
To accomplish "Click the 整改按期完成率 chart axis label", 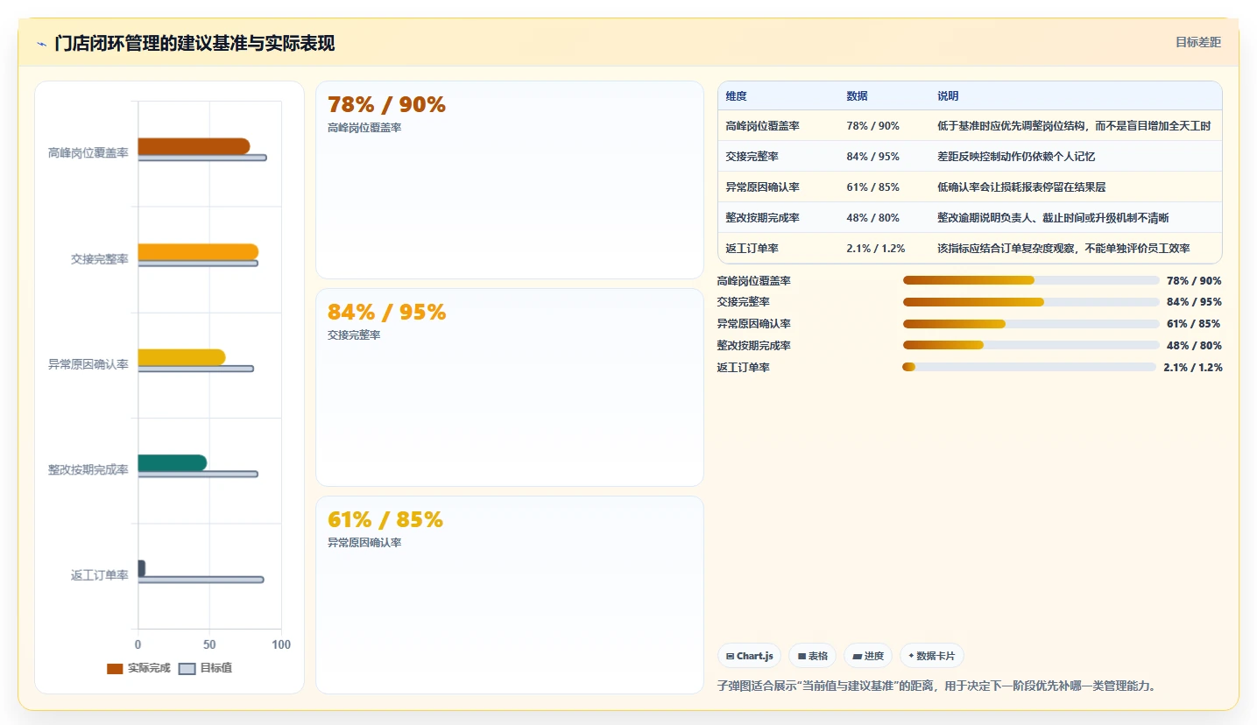I will pos(88,470).
